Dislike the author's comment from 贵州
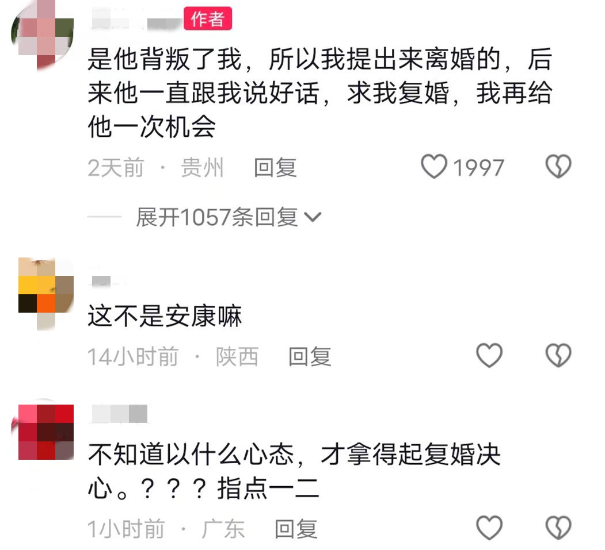Screen dimensions: 605x550 click(x=558, y=167)
